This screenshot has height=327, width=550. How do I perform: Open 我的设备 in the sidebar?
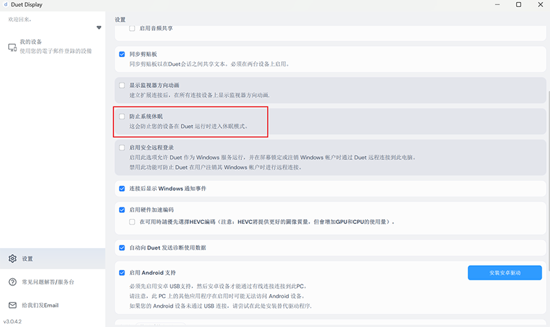(x=53, y=47)
